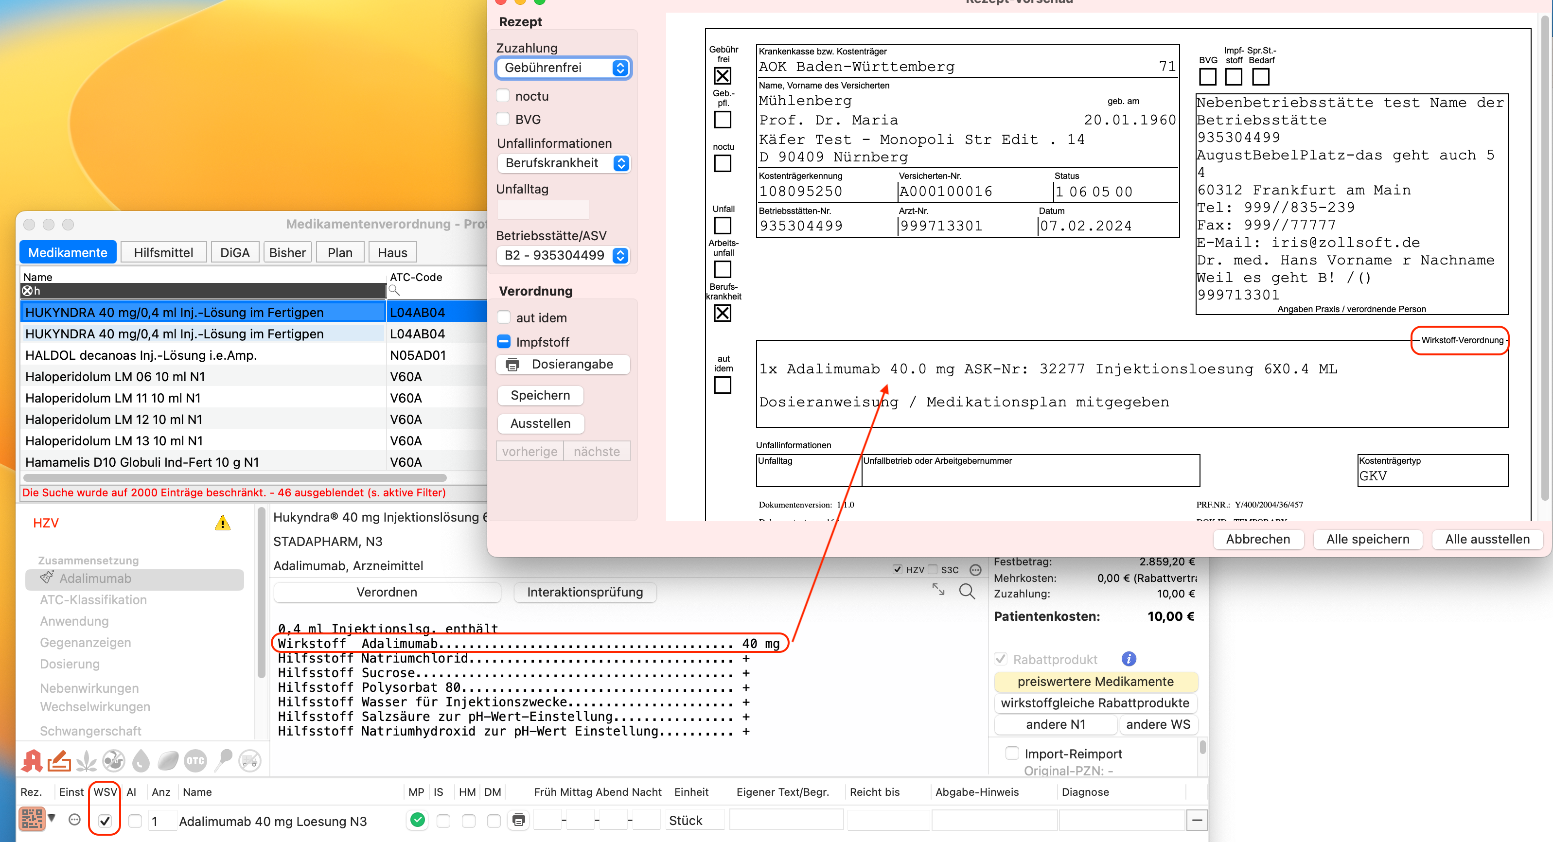Click the printer icon in the Adalimumab row
1553x842 pixels.
click(518, 820)
